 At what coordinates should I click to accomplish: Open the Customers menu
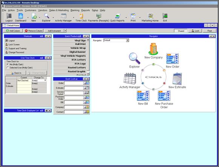31,10
